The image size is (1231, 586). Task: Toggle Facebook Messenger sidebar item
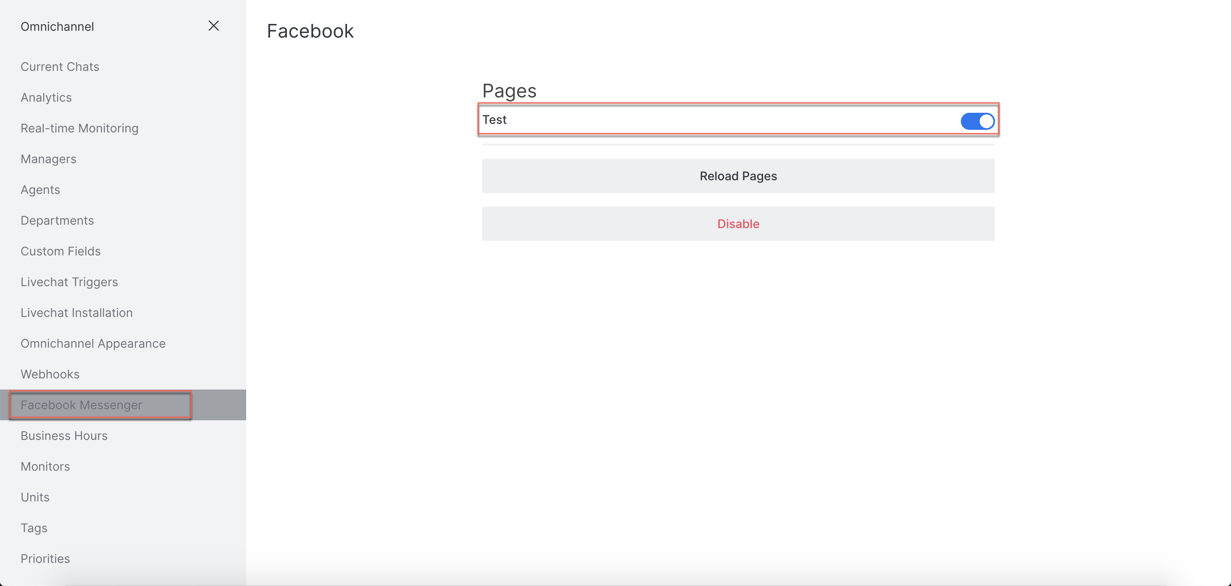pyautogui.click(x=81, y=404)
